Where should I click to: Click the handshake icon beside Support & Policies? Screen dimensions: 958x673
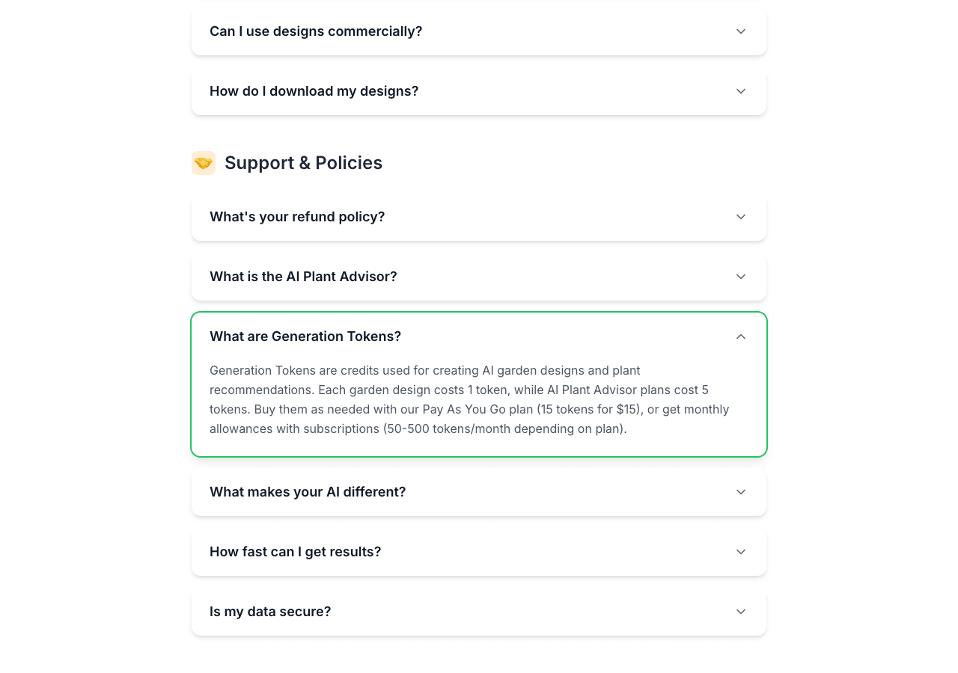point(204,163)
